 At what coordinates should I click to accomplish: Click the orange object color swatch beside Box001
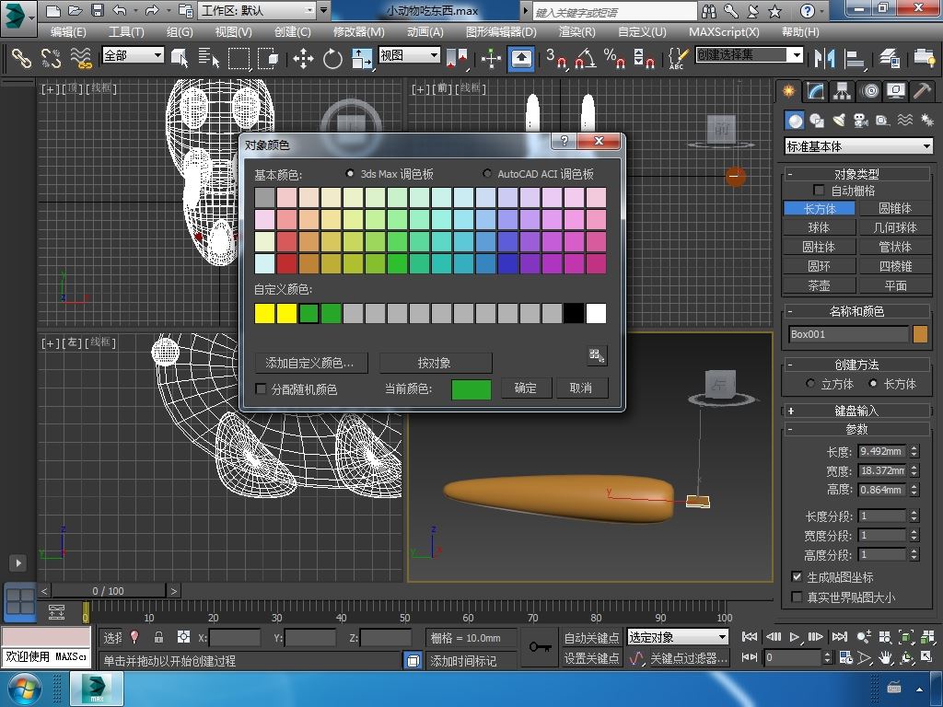pyautogui.click(x=920, y=334)
